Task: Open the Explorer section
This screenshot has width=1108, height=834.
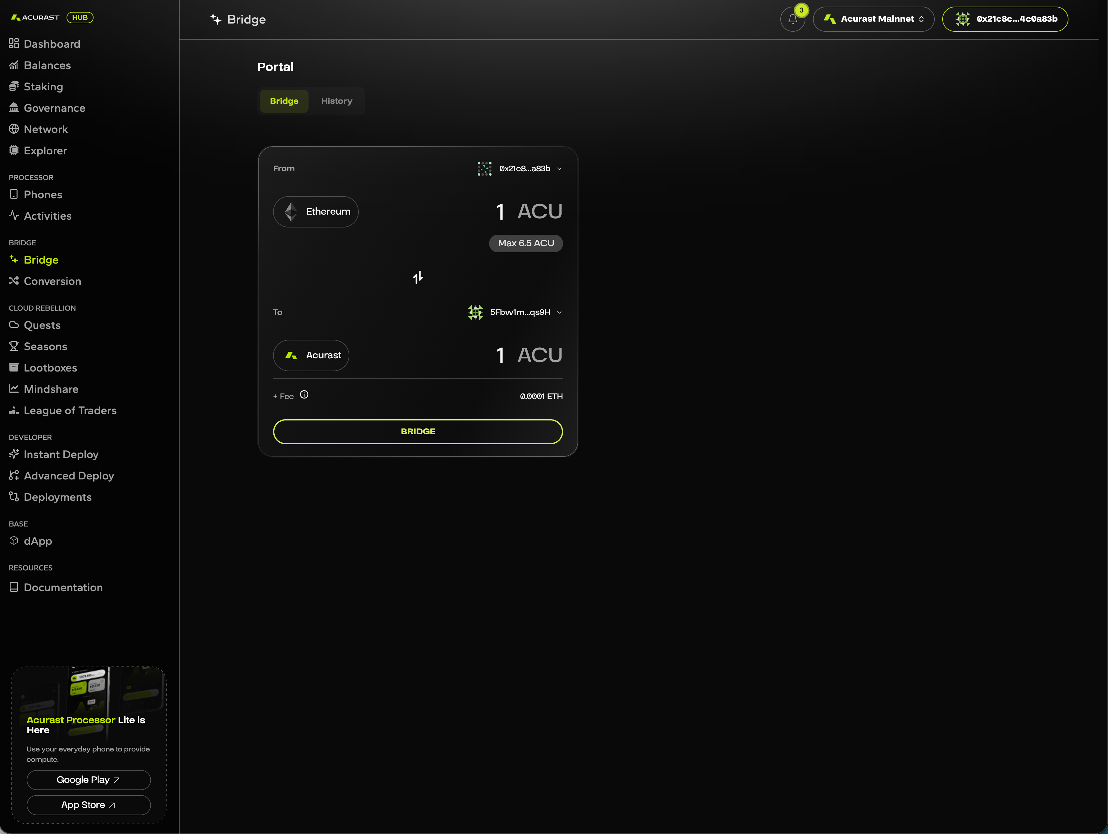Action: [45, 150]
